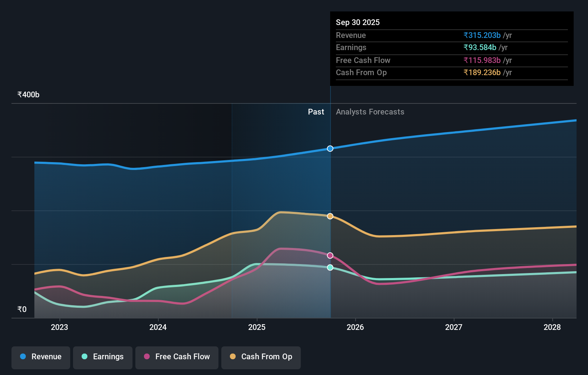Click the Past section label

coord(316,112)
